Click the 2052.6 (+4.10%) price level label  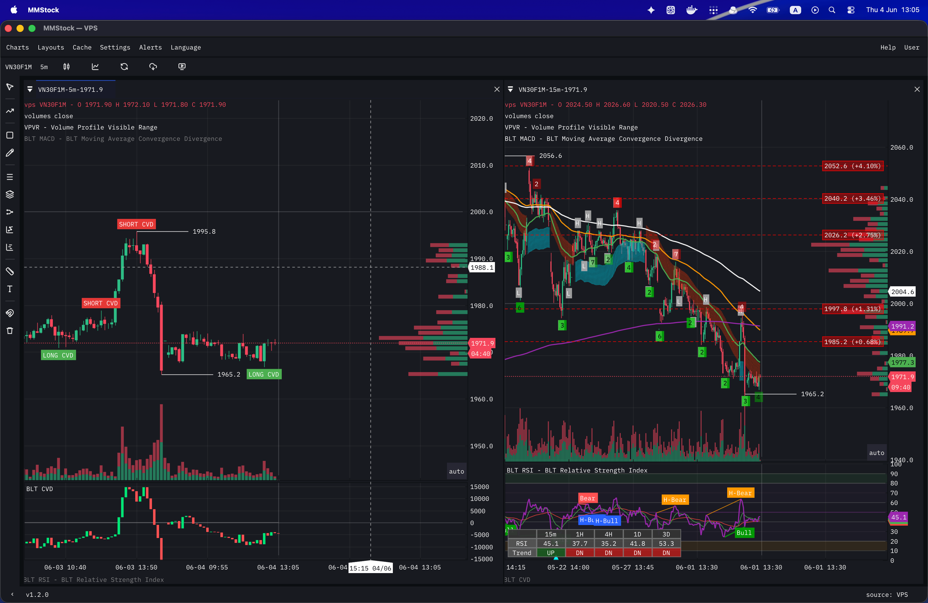click(852, 166)
